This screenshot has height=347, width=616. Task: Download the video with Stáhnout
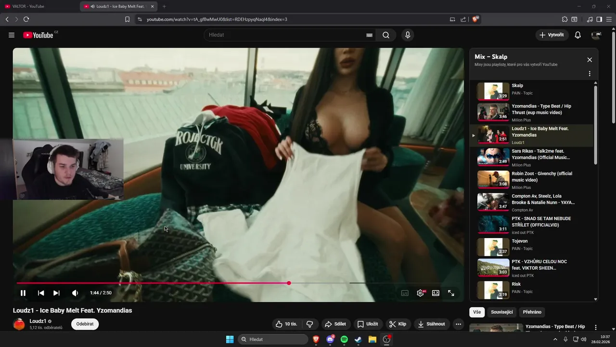click(x=432, y=324)
